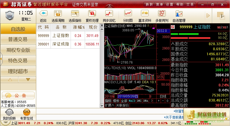Expand the 扩展∧ panel below chart
Image resolution: width=230 pixels, height=126 pixels.
(110, 105)
